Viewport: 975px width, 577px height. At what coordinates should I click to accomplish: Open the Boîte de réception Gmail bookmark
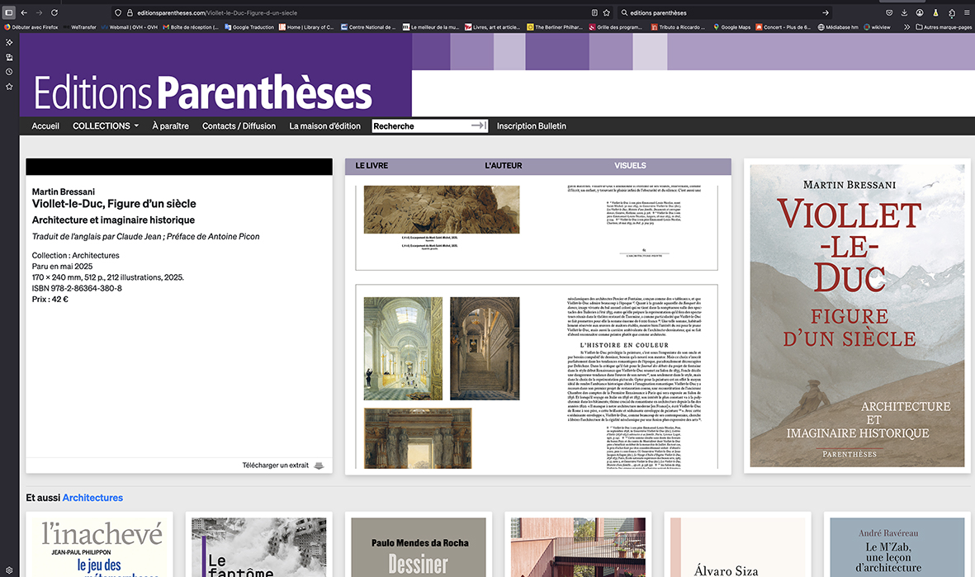[191, 27]
